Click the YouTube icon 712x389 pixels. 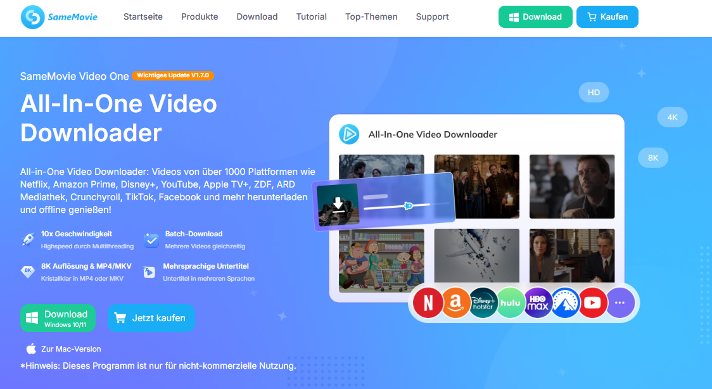(x=592, y=302)
